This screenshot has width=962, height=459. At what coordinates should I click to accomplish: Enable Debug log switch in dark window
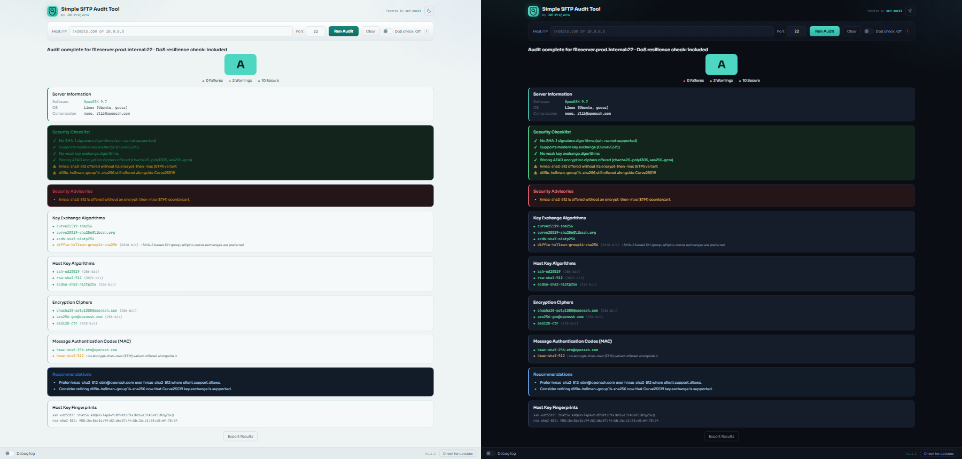(490, 454)
